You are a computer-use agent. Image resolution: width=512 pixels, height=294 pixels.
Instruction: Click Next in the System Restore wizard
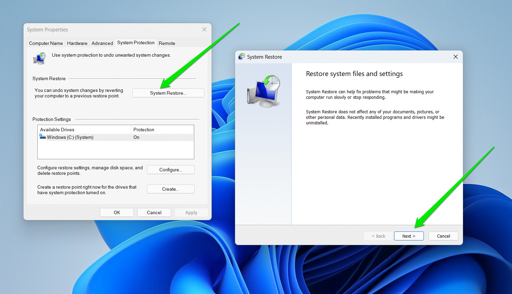(x=409, y=236)
